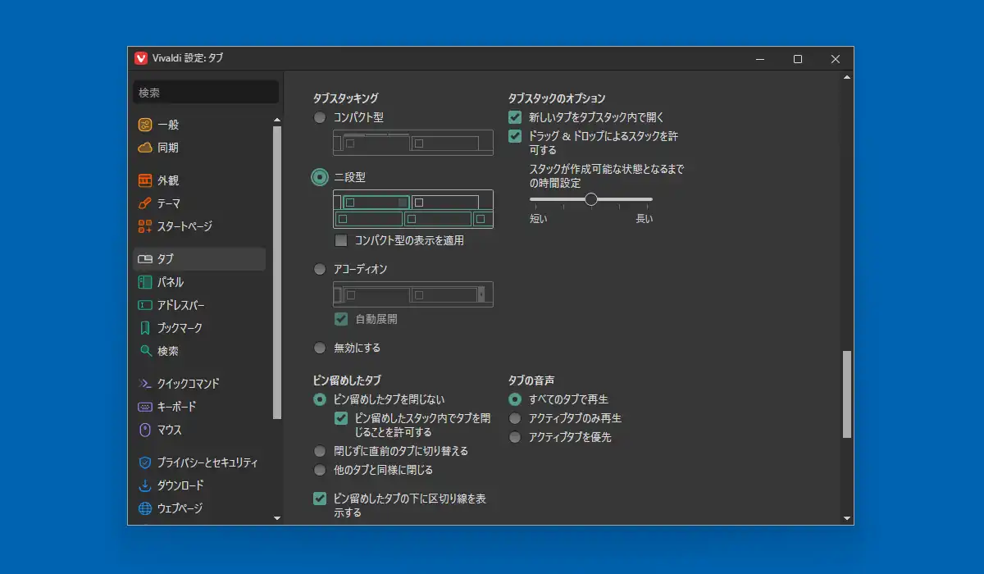Open the クイックコマンド icon
Image resolution: width=984 pixels, height=574 pixels.
[x=145, y=384]
